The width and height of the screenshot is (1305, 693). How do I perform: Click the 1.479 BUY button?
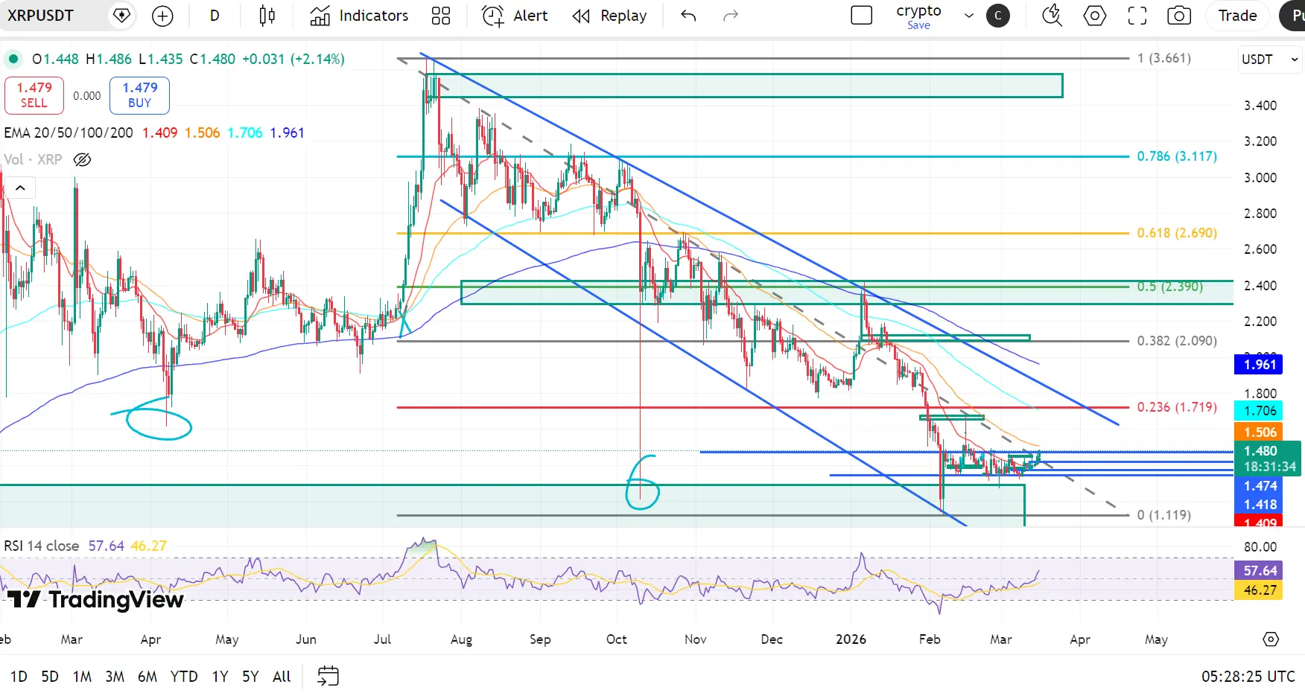click(139, 95)
